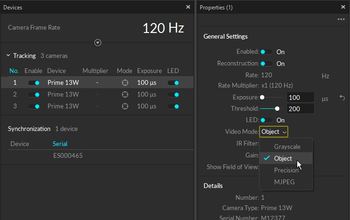Click the Threshold slider handle

pos(277,109)
